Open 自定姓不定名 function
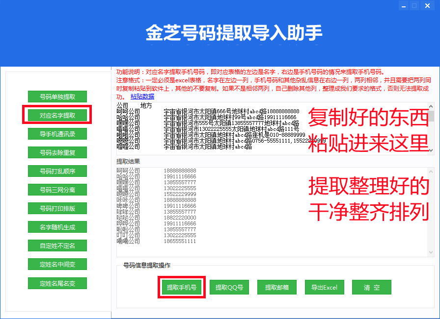440x319 pixels. (x=57, y=245)
